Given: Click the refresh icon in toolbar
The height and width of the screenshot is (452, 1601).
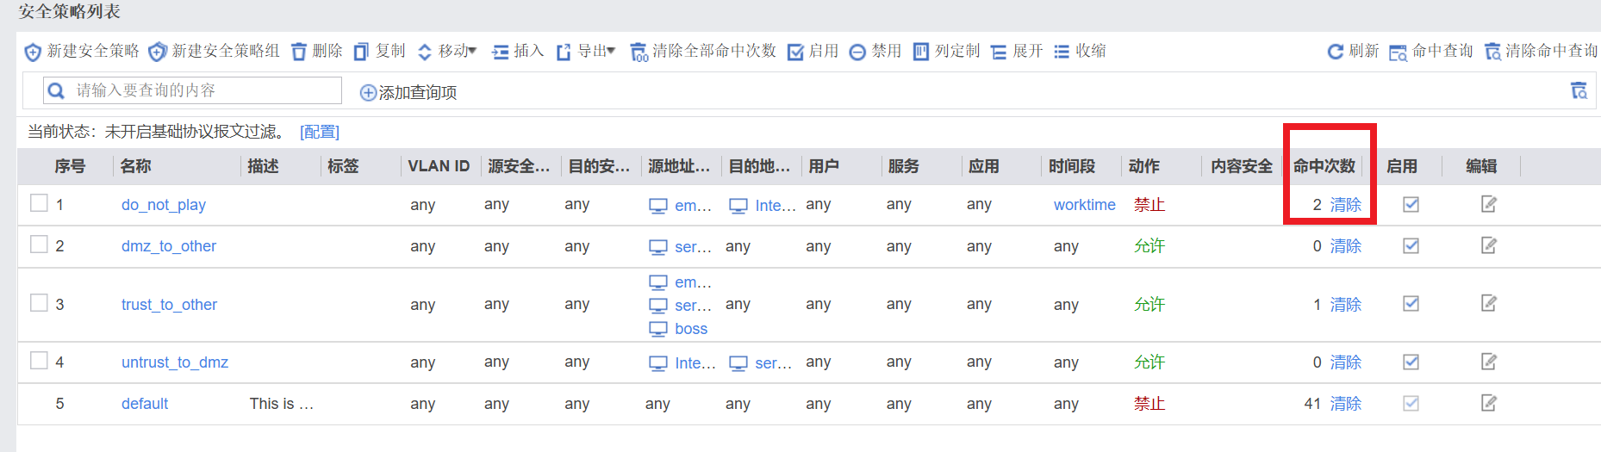Looking at the screenshot, I should (1335, 53).
